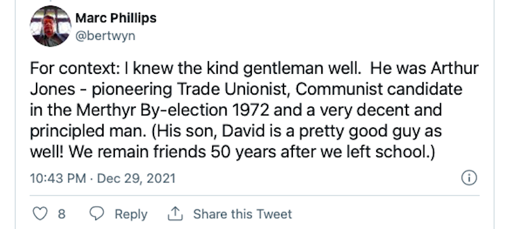Screen dimensions: 505x229
Task: Click the words Communist candidate
Action: click(x=379, y=90)
